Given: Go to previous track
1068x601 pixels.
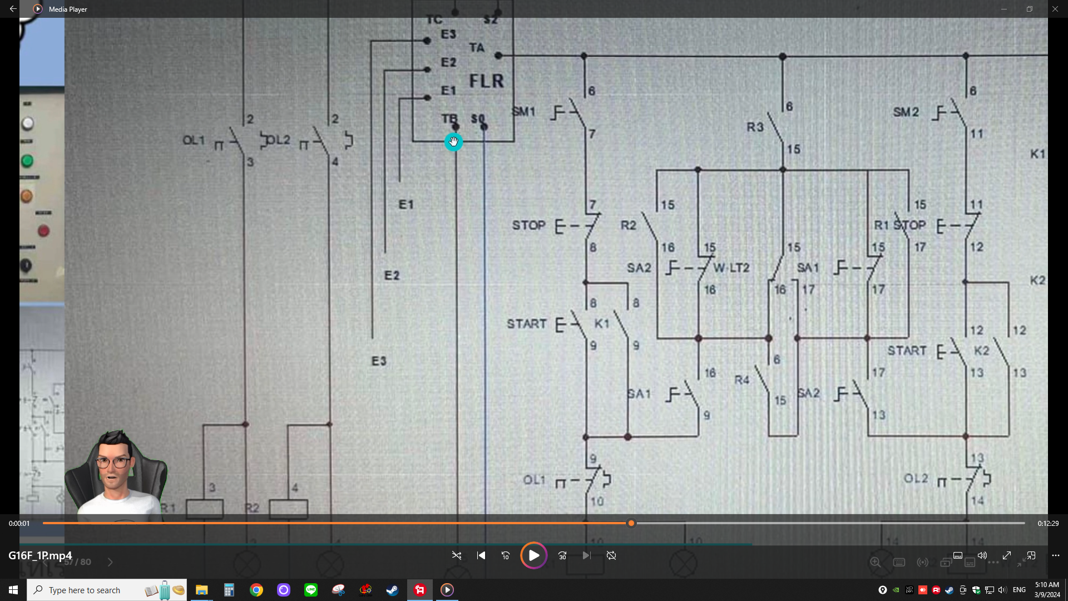Looking at the screenshot, I should pyautogui.click(x=481, y=555).
